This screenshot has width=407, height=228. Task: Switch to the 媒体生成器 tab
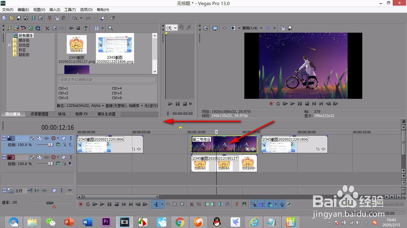click(x=106, y=114)
